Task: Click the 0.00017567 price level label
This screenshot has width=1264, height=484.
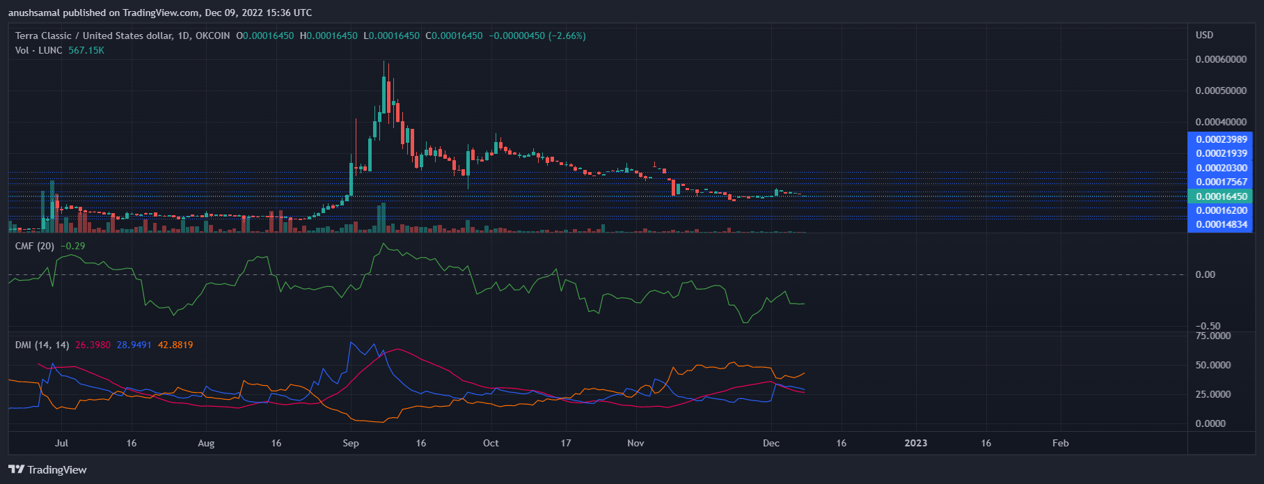Action: tap(1221, 182)
